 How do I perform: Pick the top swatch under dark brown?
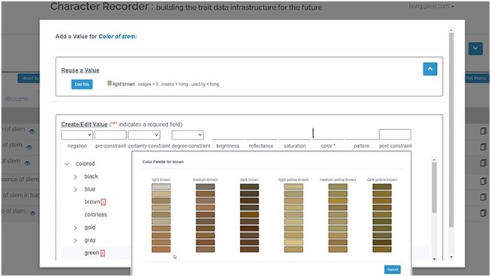point(249,187)
